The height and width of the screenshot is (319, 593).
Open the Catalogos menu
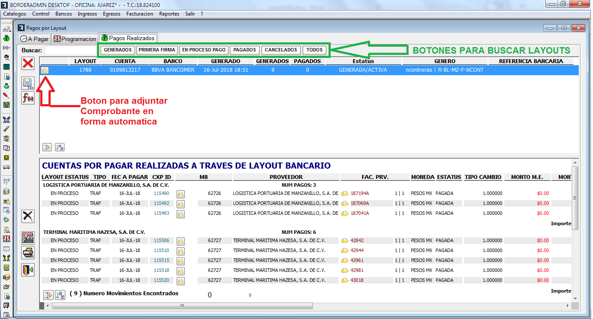coord(15,14)
